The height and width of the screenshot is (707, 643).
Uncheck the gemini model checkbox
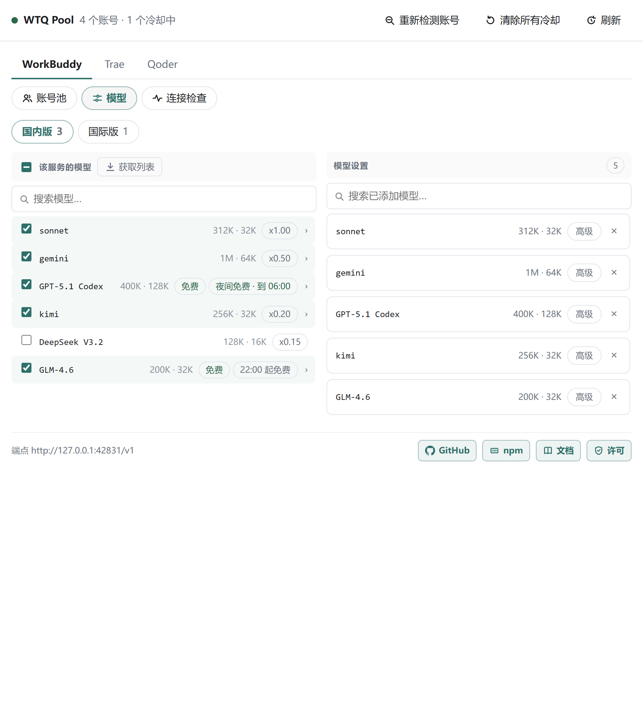click(26, 256)
